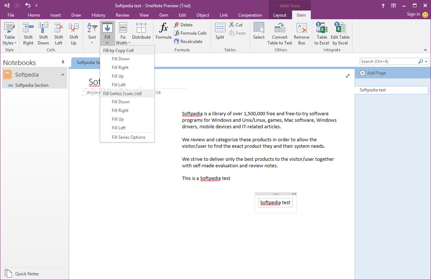Open the Help question mark
Viewport: 431px width, 280px height.
click(383, 5)
